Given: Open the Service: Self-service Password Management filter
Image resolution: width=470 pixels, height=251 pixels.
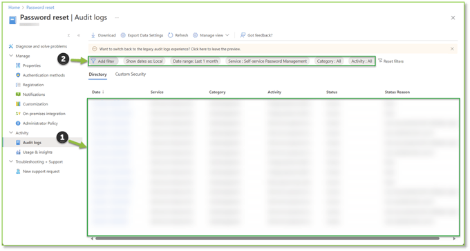Looking at the screenshot, I should [267, 61].
